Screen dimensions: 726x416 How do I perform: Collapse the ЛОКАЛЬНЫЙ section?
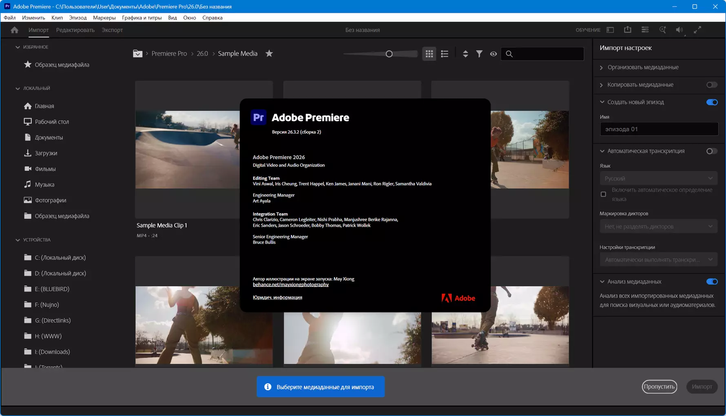(x=18, y=89)
